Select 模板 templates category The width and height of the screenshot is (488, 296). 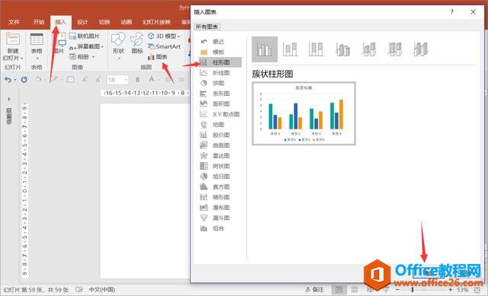(x=218, y=52)
